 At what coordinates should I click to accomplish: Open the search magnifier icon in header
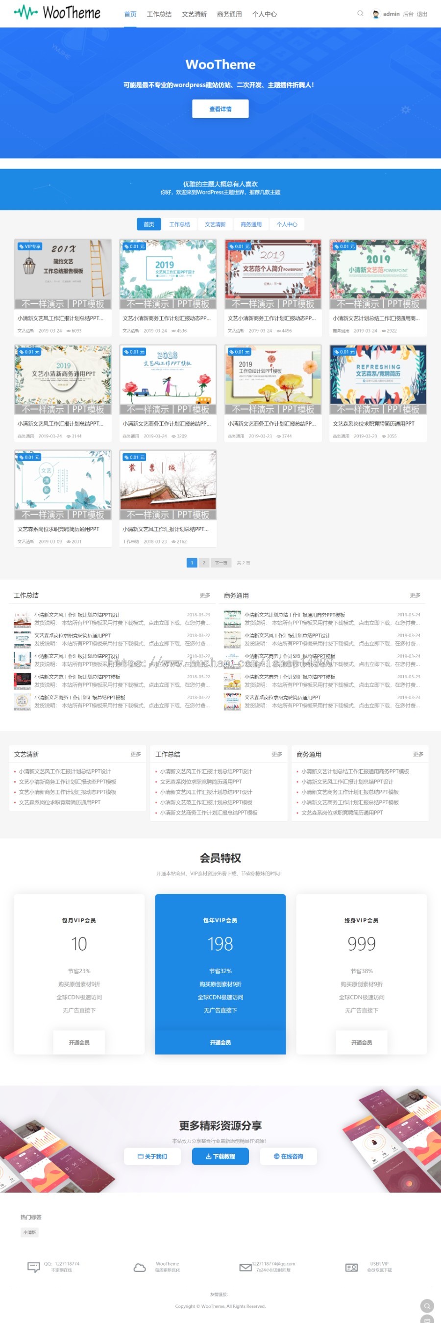361,13
